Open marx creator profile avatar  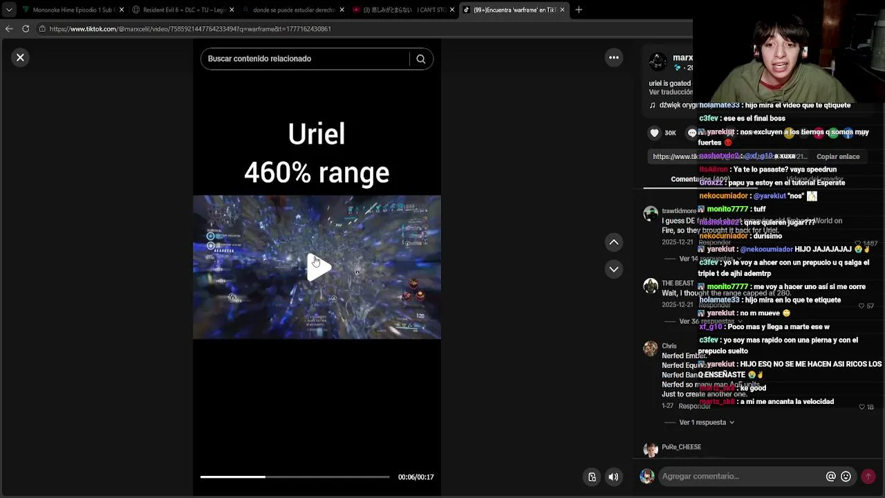[x=658, y=62]
